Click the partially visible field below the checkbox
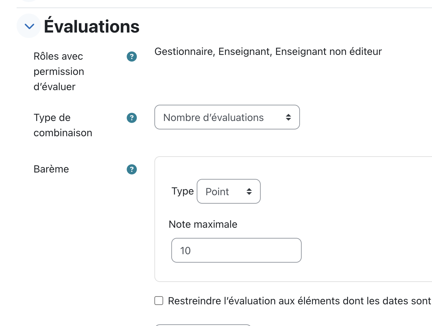This screenshot has height=326, width=432. tap(202, 325)
